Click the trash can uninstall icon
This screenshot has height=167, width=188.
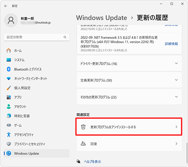83,127
